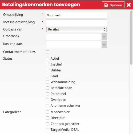
Task: Expand the Grootboek dropdown arrow
Action: pyautogui.click(x=104, y=37)
